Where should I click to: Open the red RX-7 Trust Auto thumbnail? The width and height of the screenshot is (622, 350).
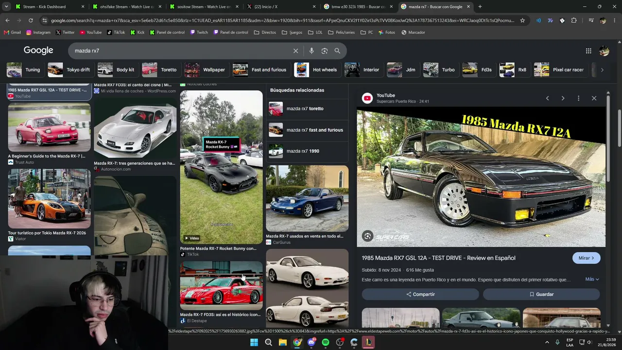[x=49, y=127]
